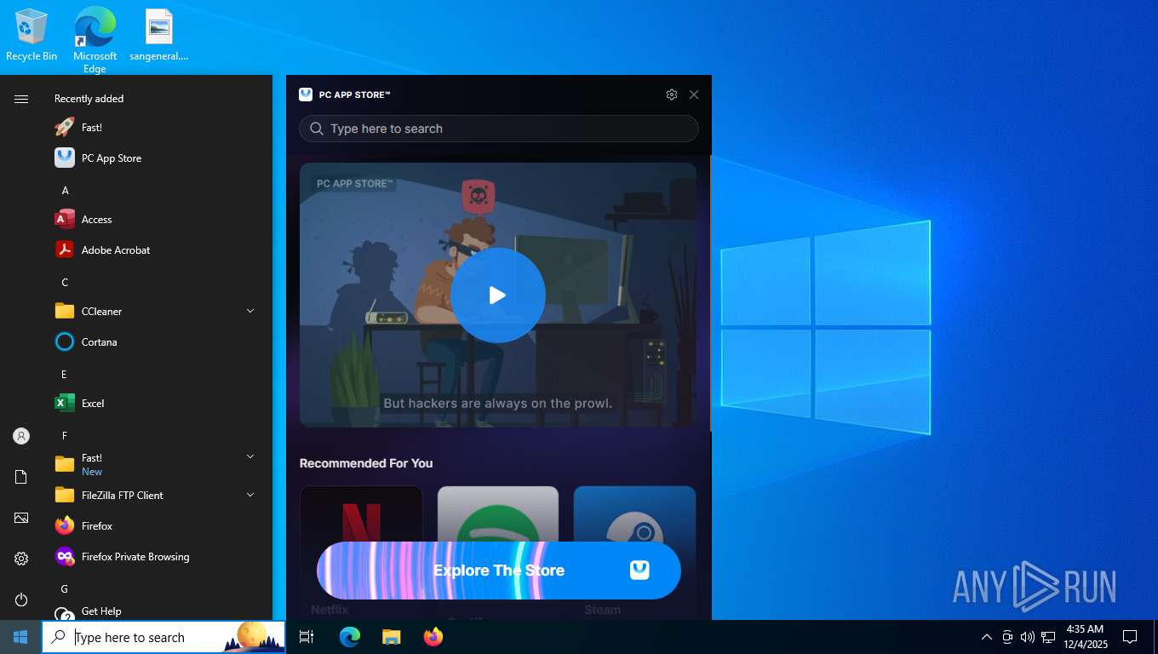Screen dimensions: 1158x654
Task: Open Documents from Start sidebar
Action: pyautogui.click(x=21, y=477)
